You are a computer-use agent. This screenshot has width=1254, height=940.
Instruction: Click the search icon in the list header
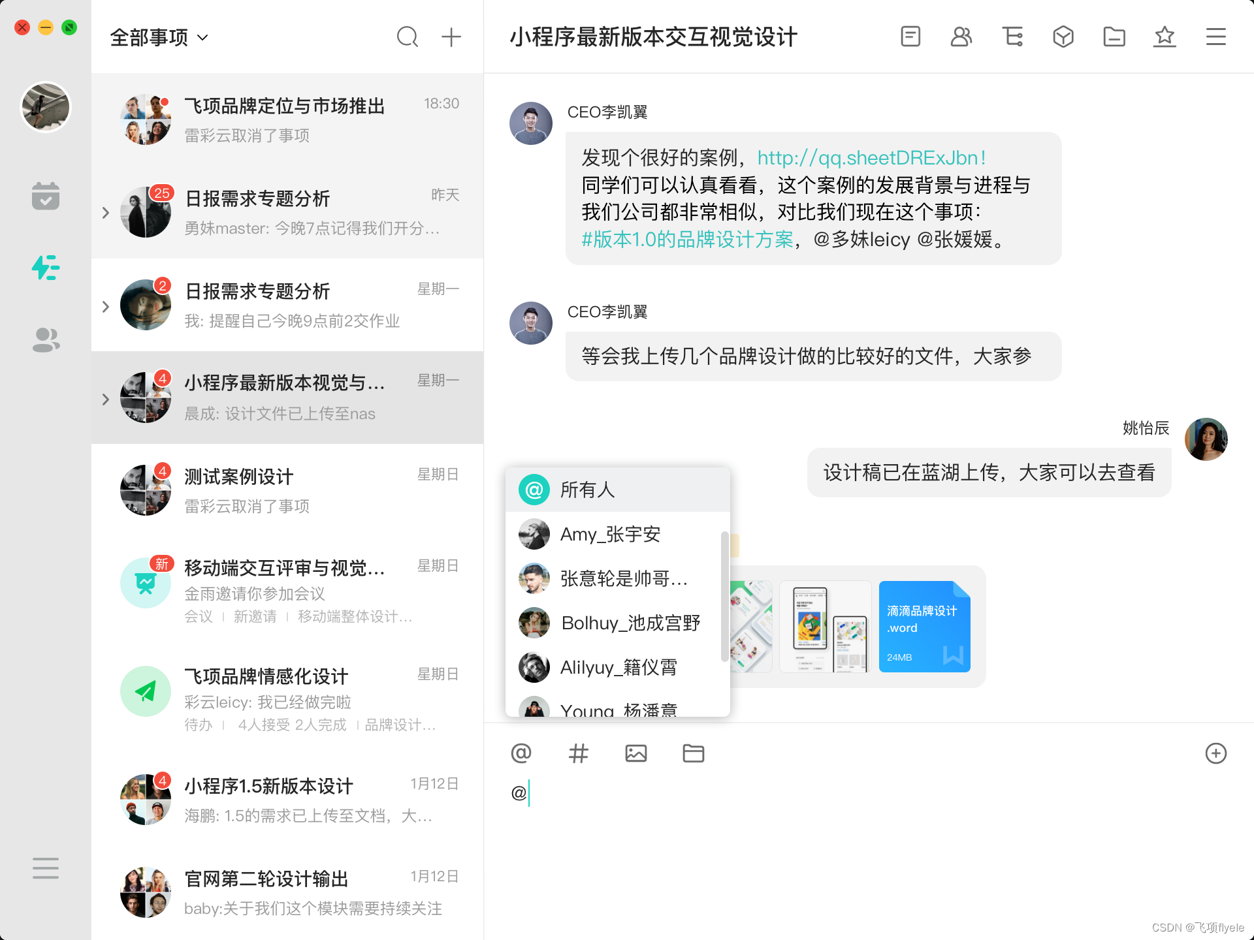pyautogui.click(x=407, y=37)
